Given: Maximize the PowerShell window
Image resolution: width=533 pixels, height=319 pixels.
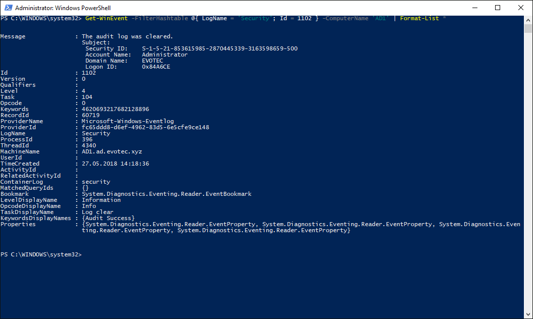Looking at the screenshot, I should (498, 8).
